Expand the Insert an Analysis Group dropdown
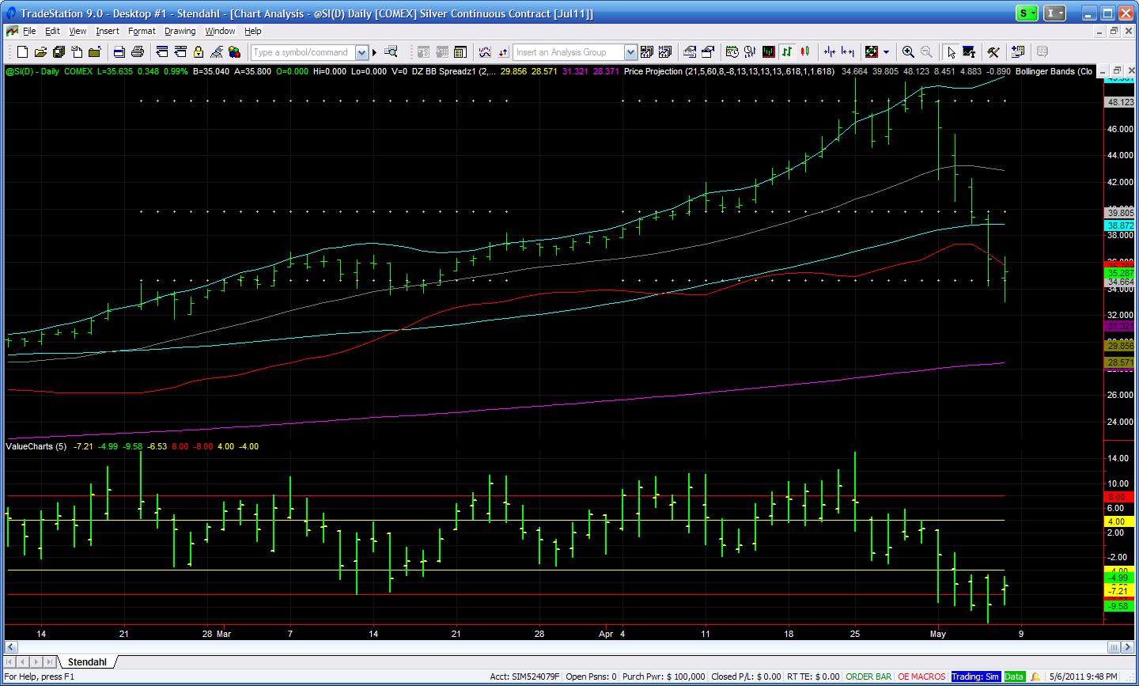This screenshot has height=686, width=1139. [630, 52]
